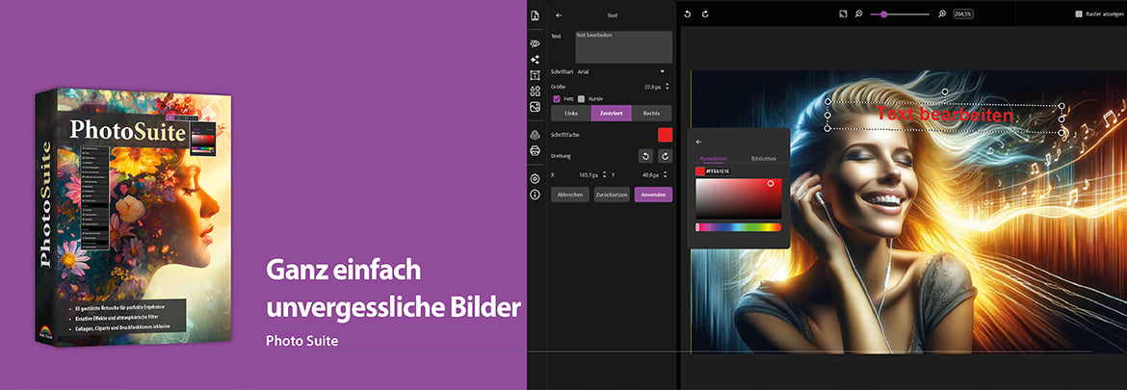
Task: Click the zoom in magnifier icon
Action: click(942, 14)
